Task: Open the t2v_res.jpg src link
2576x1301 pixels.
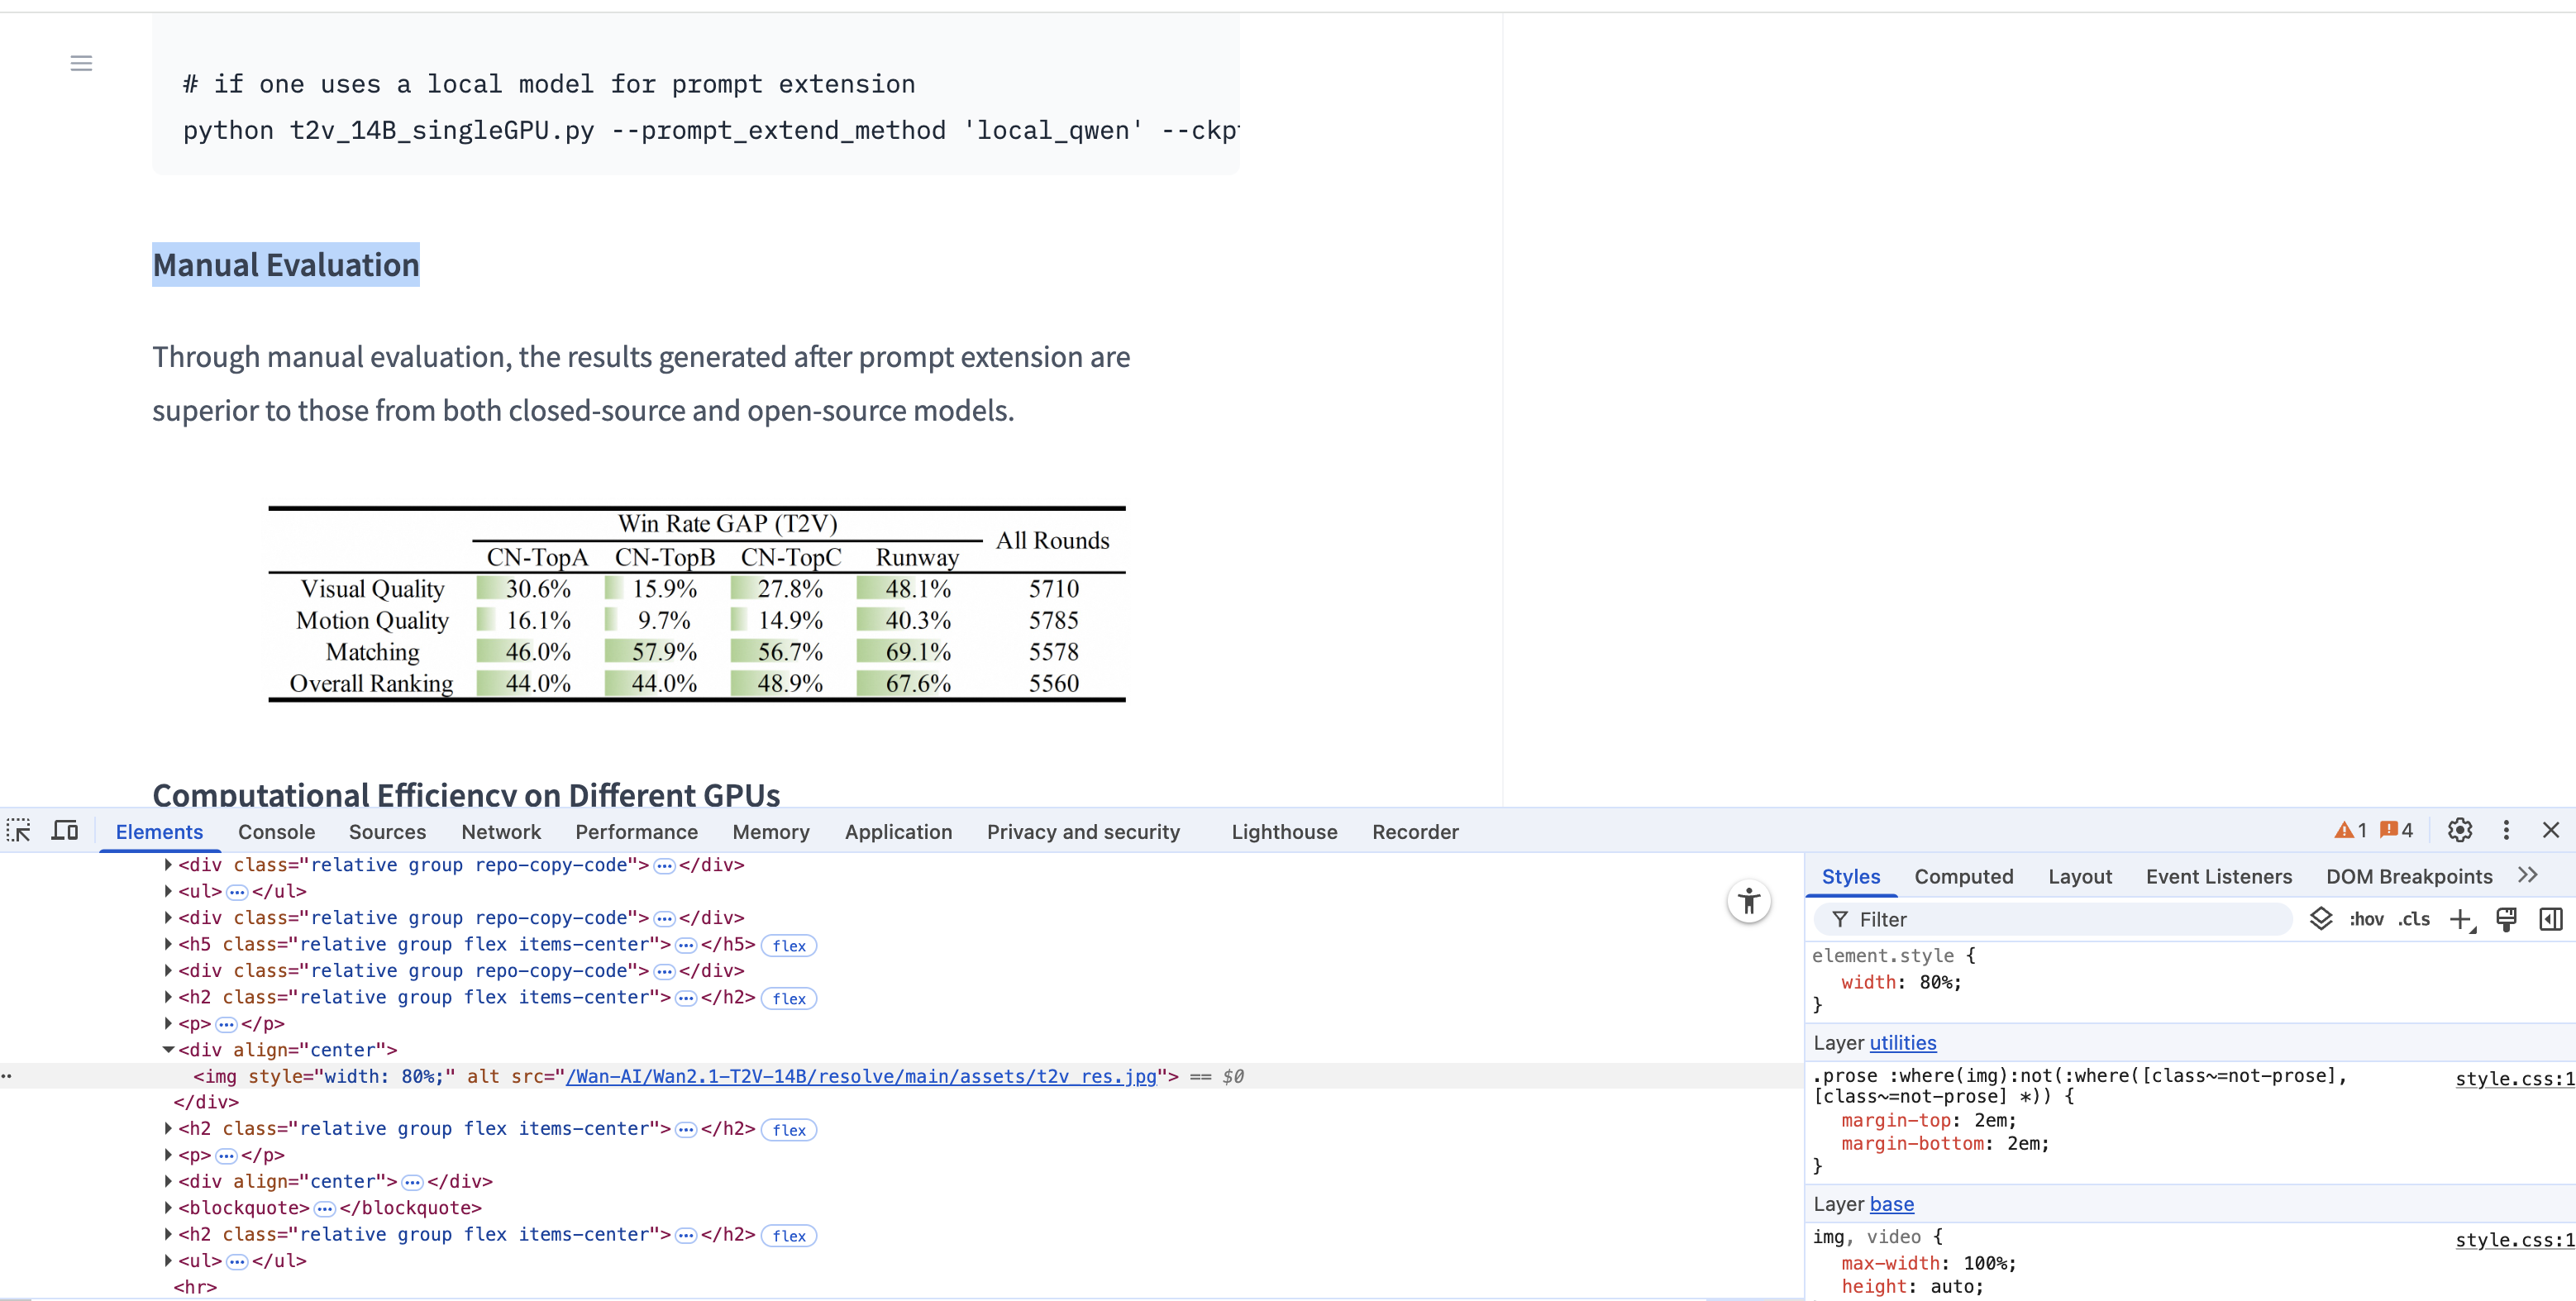Action: 860,1077
